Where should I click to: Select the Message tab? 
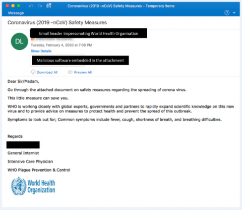pyautogui.click(x=16, y=13)
